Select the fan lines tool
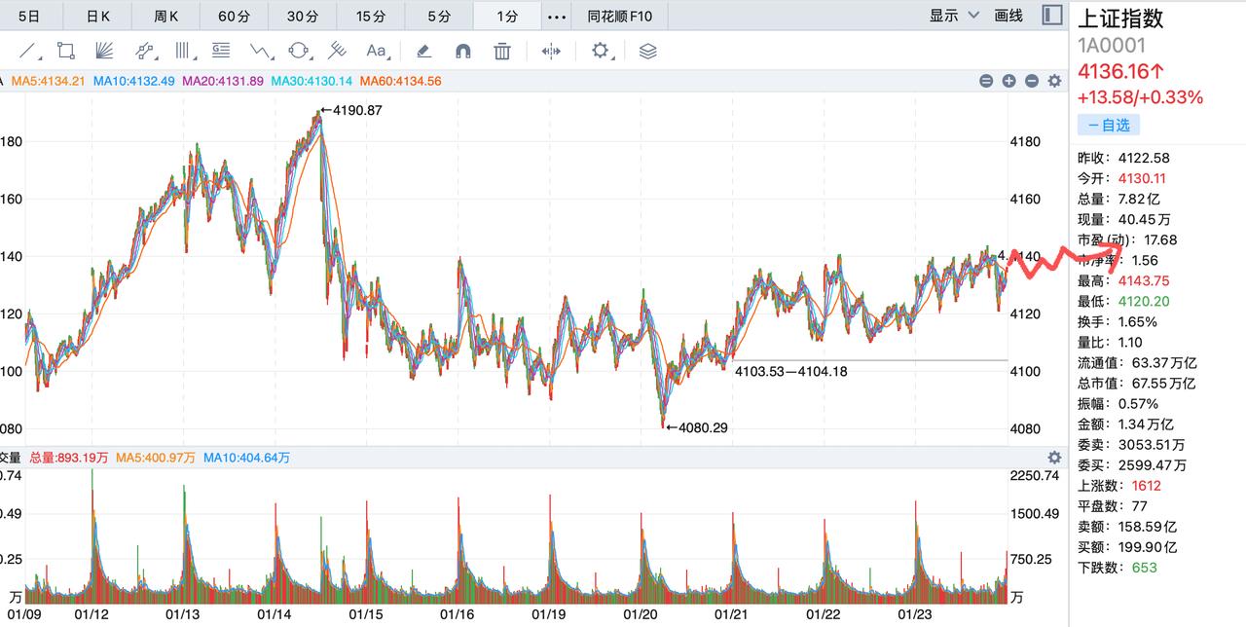 (105, 51)
